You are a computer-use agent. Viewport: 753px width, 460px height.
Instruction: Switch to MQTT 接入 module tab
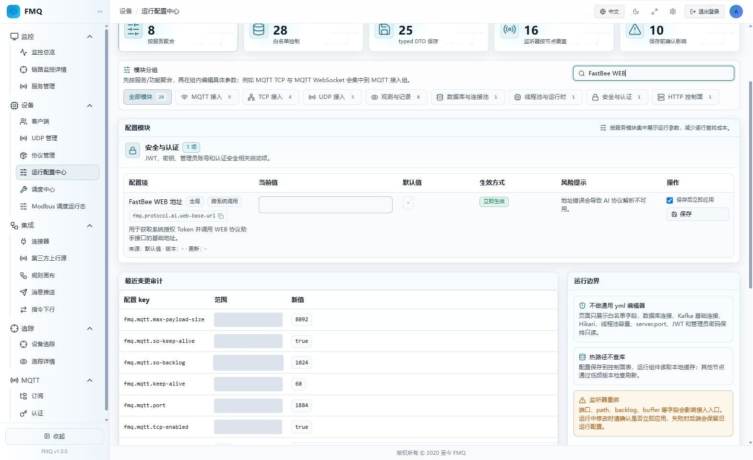pos(207,97)
